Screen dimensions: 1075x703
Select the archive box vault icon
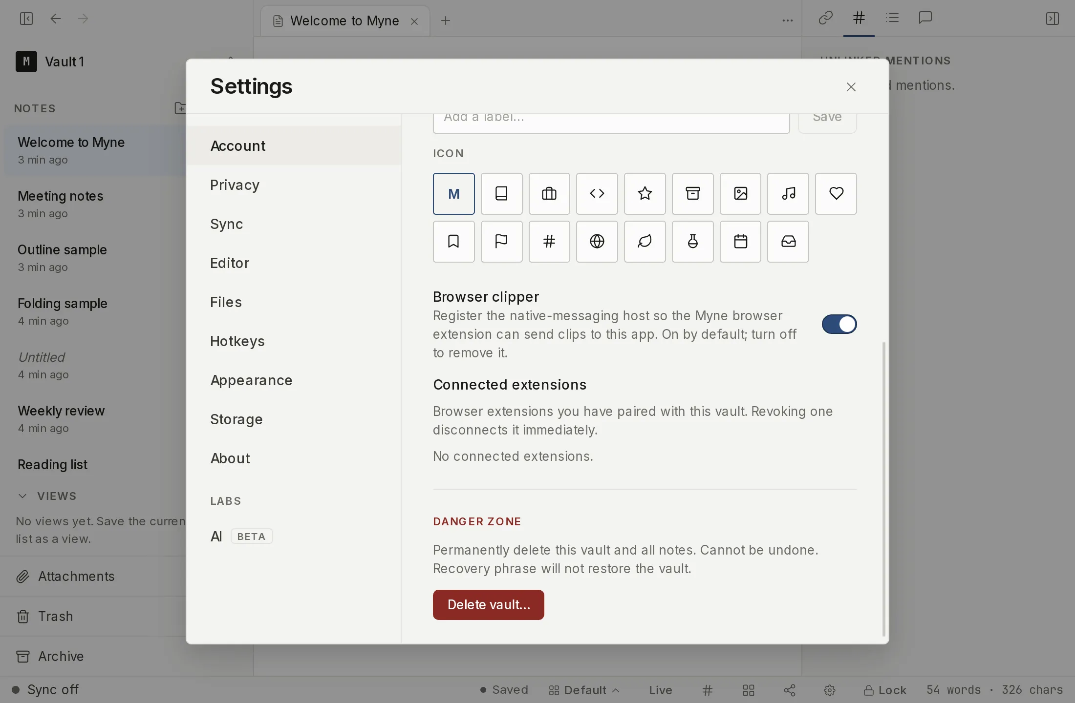point(693,194)
